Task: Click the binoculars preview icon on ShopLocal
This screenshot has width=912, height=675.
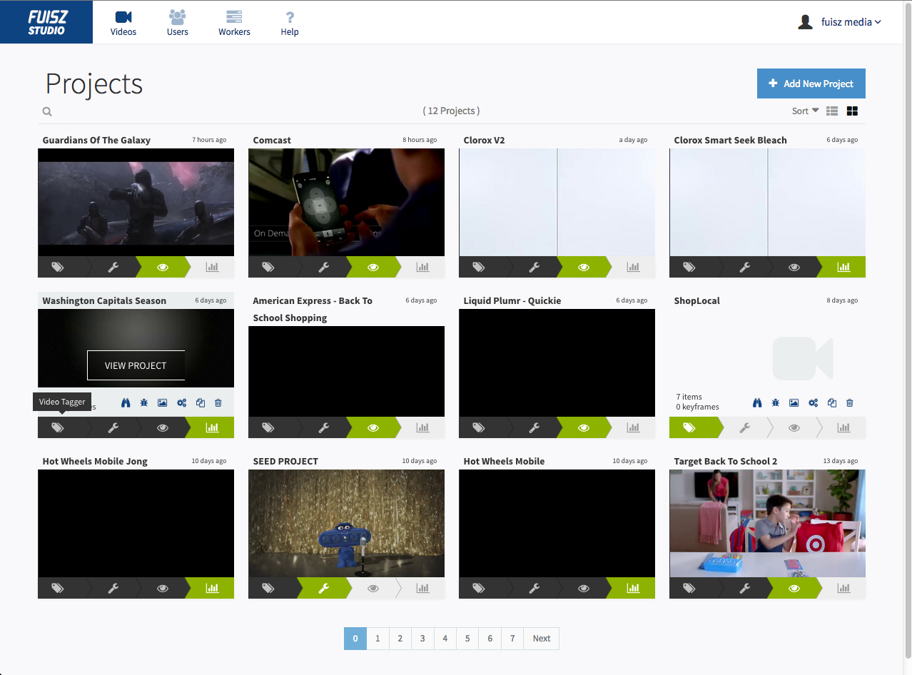Action: (757, 402)
